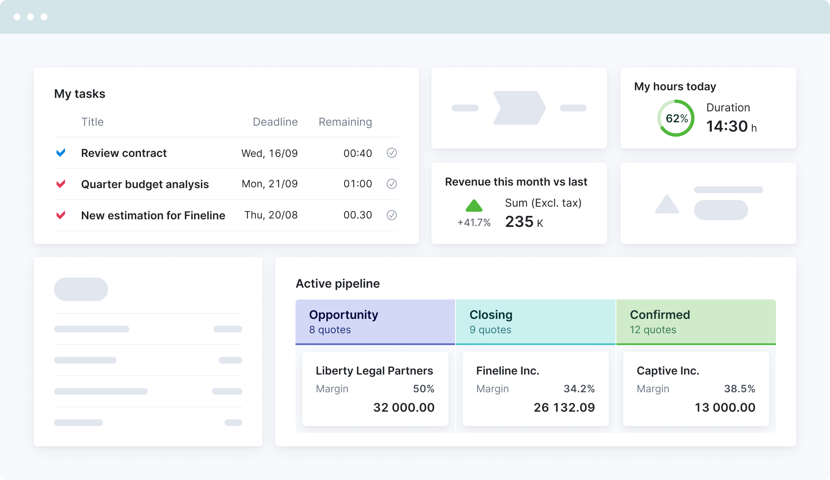Click the grey triangle placeholder icon

tap(667, 205)
